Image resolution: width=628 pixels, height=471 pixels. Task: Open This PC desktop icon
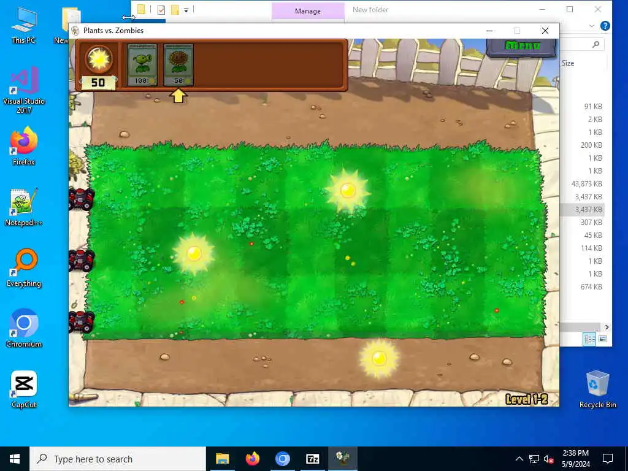(x=24, y=25)
